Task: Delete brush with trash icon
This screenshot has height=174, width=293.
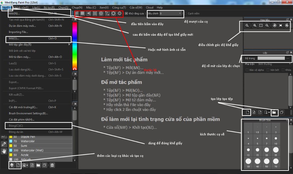Action: (52, 165)
